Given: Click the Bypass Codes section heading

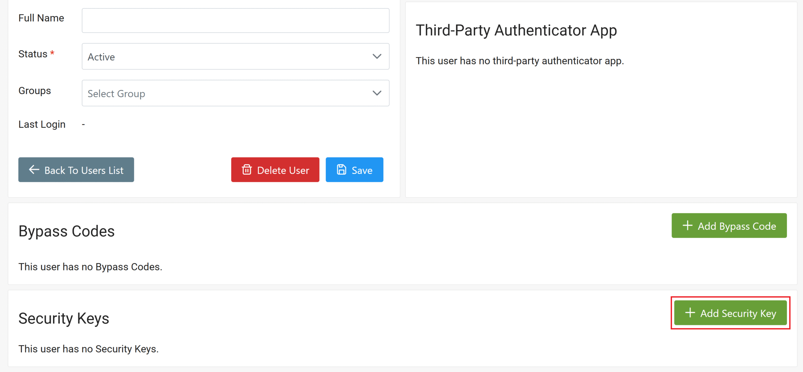Looking at the screenshot, I should pos(66,231).
